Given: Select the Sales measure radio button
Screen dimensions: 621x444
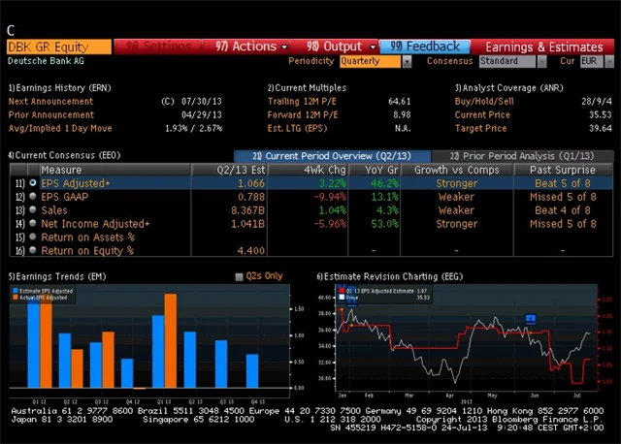Looking at the screenshot, I should click(x=34, y=209).
